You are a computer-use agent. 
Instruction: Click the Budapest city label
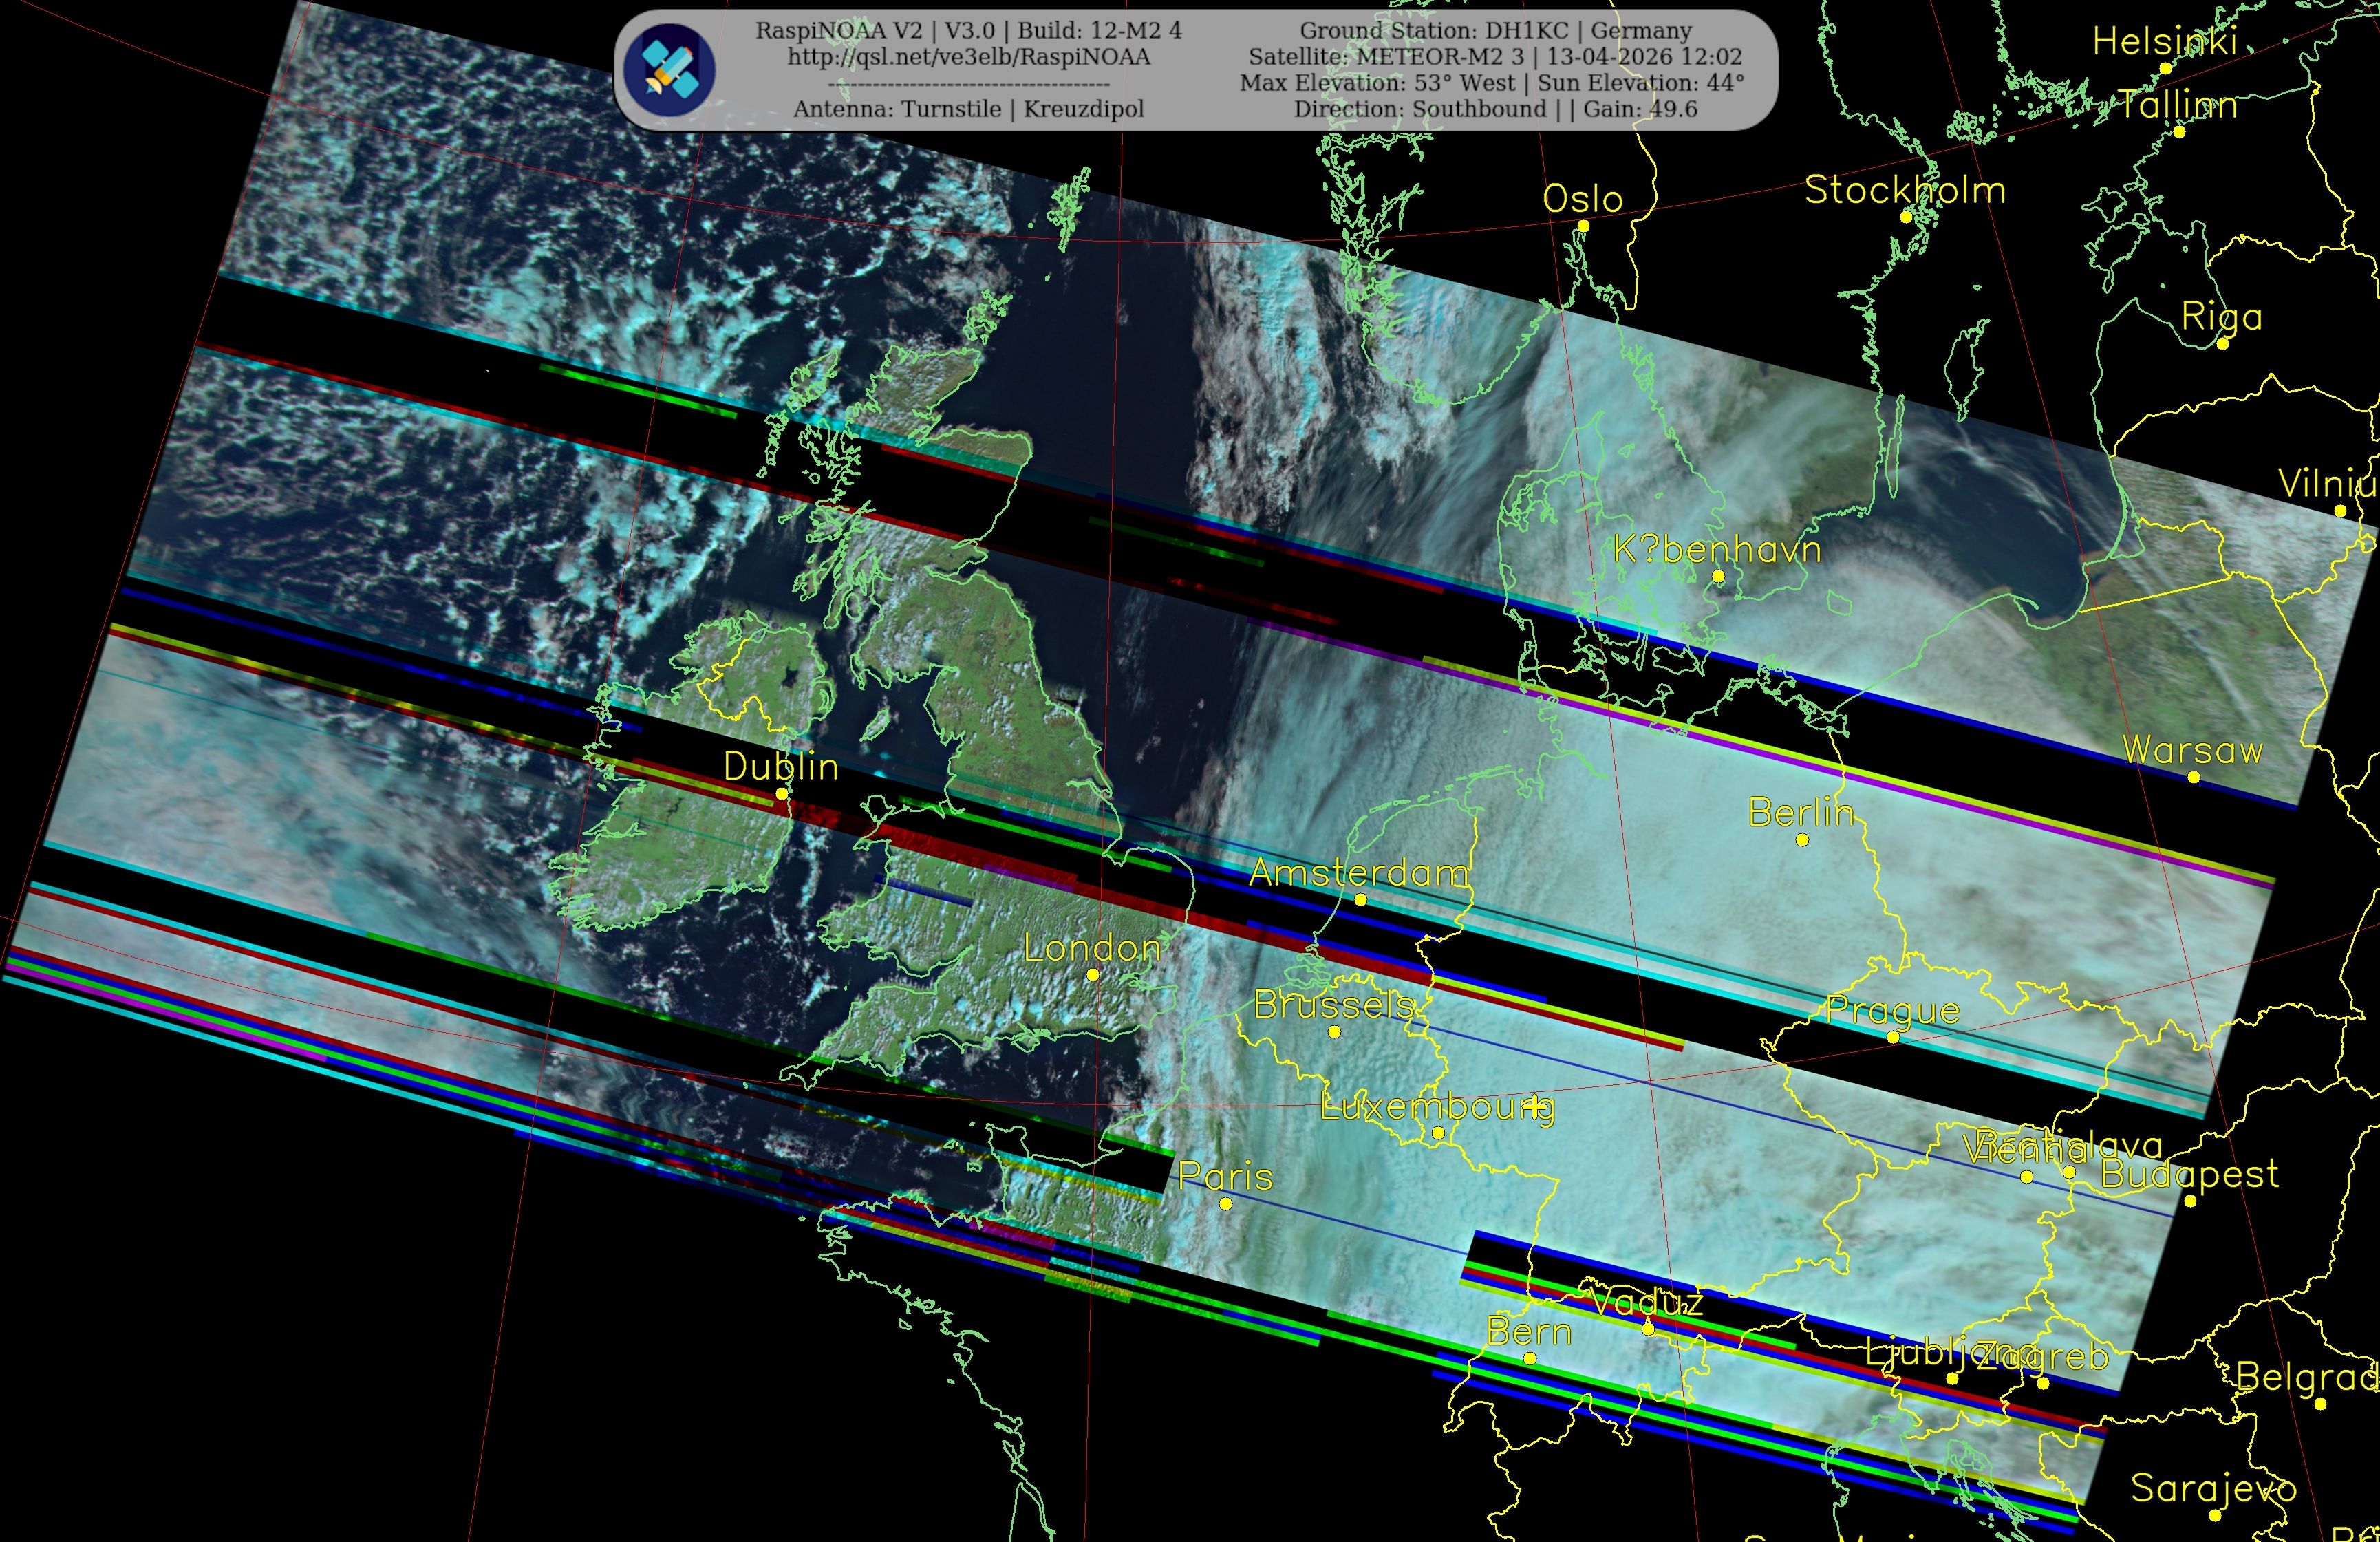2190,1173
